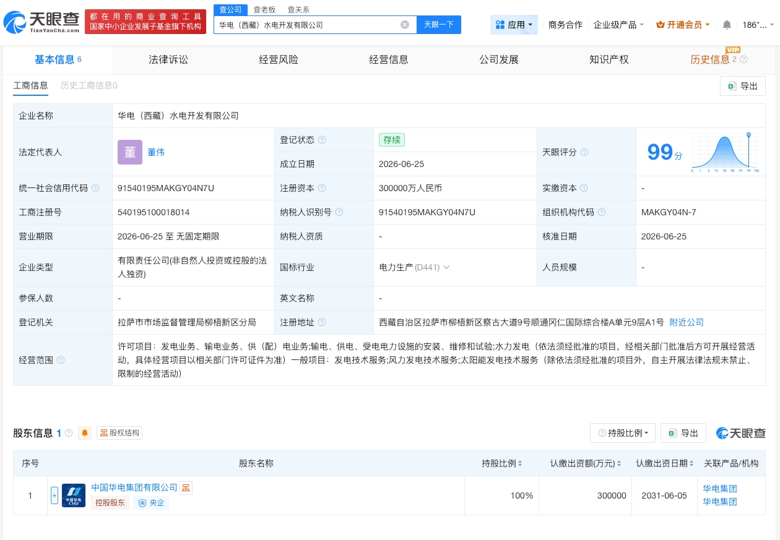
Task: Click help icon next to 经营范围
Action: click(61, 360)
